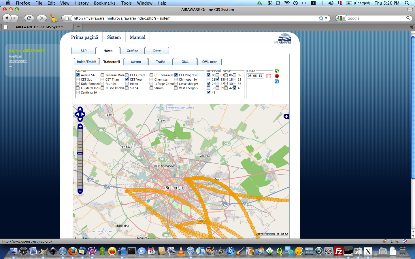This screenshot has width=415, height=259.
Task: Open the calendar date picker icon
Action: coord(269,76)
